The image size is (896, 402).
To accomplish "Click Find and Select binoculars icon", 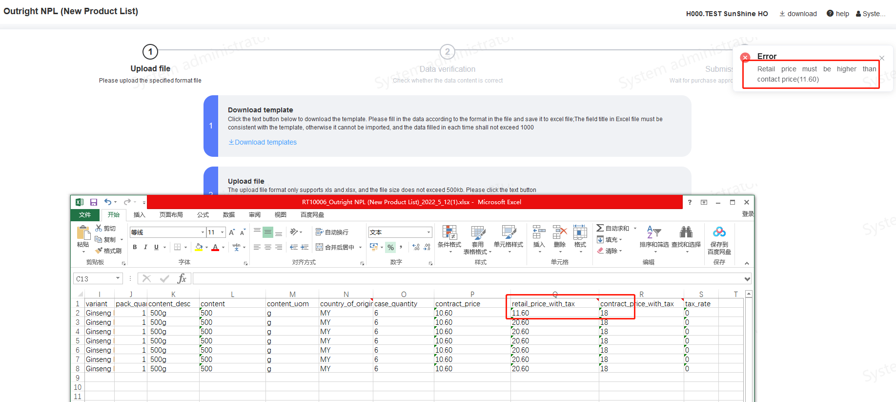I will coord(686,236).
